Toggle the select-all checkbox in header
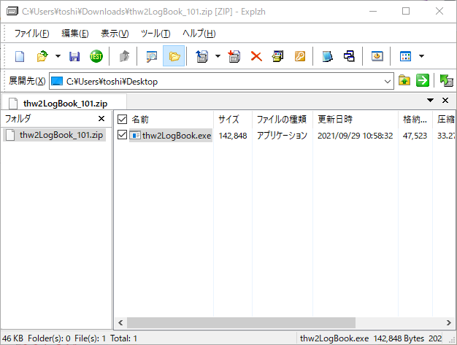 pyautogui.click(x=122, y=119)
